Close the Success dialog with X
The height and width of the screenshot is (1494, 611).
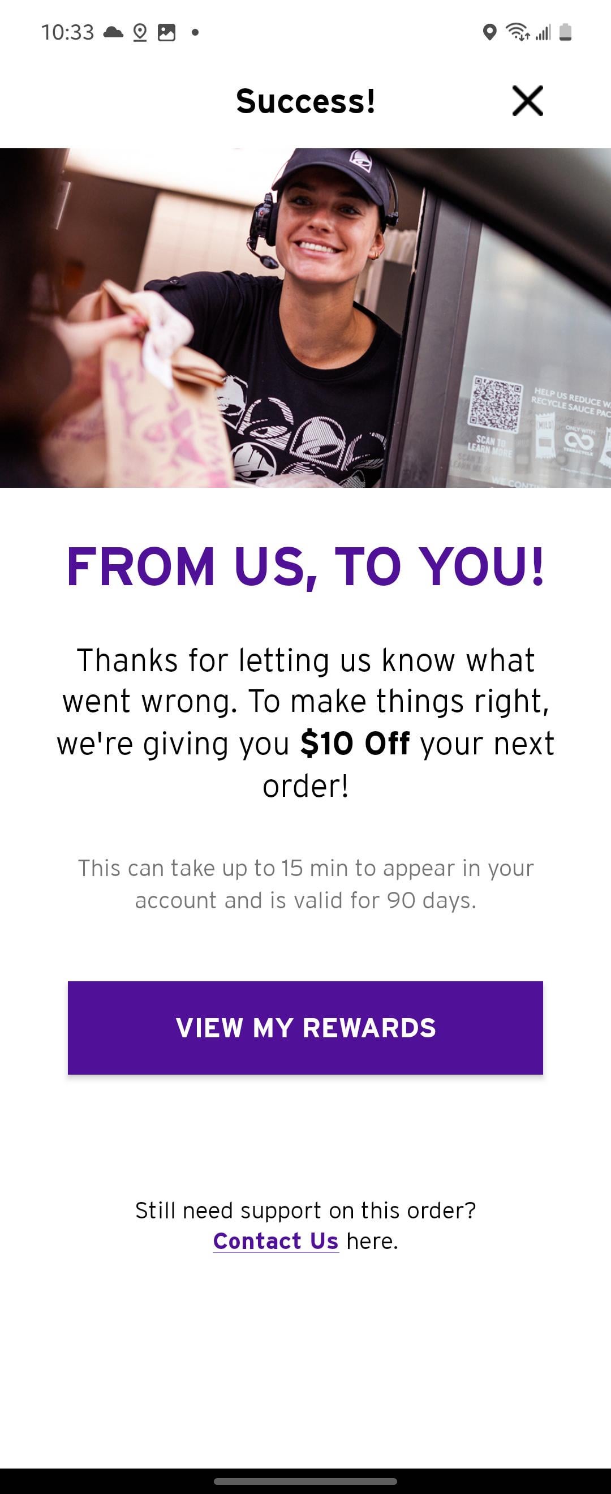tap(527, 101)
